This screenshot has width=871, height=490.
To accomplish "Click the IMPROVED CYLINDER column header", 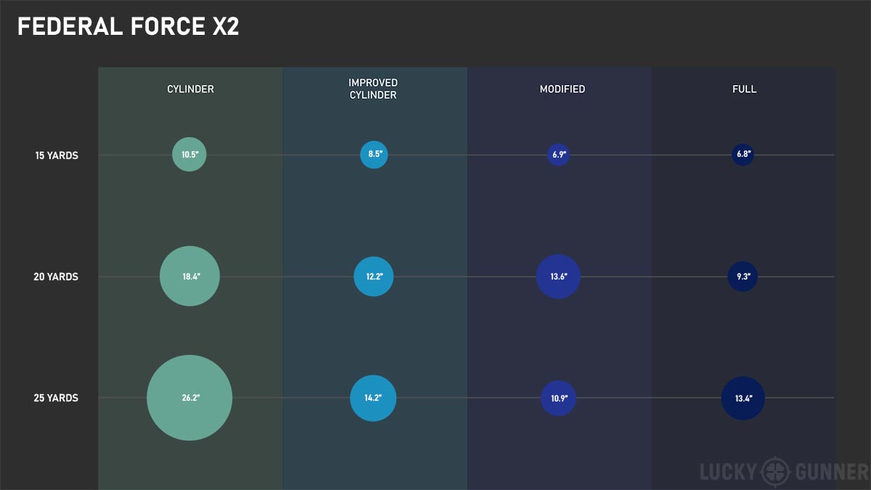I will coord(373,89).
